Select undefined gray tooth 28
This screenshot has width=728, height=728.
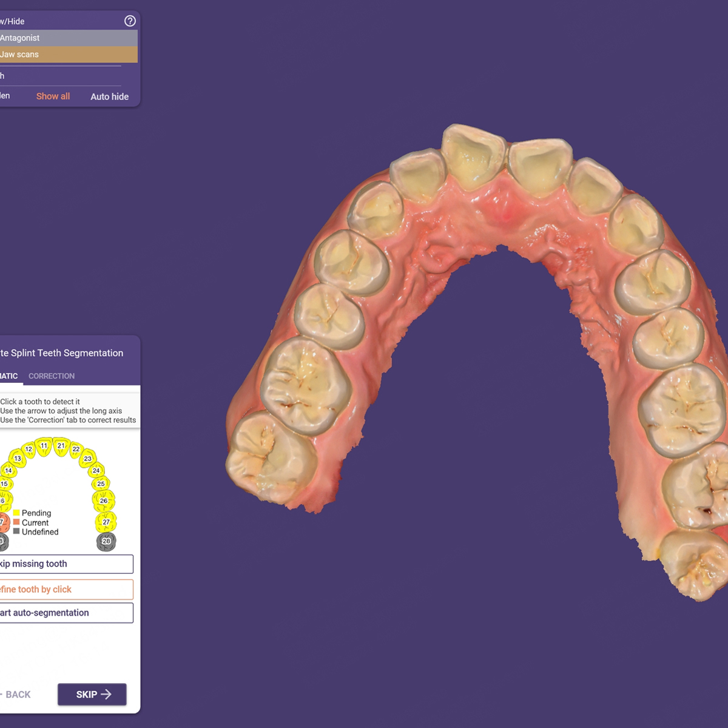106,541
